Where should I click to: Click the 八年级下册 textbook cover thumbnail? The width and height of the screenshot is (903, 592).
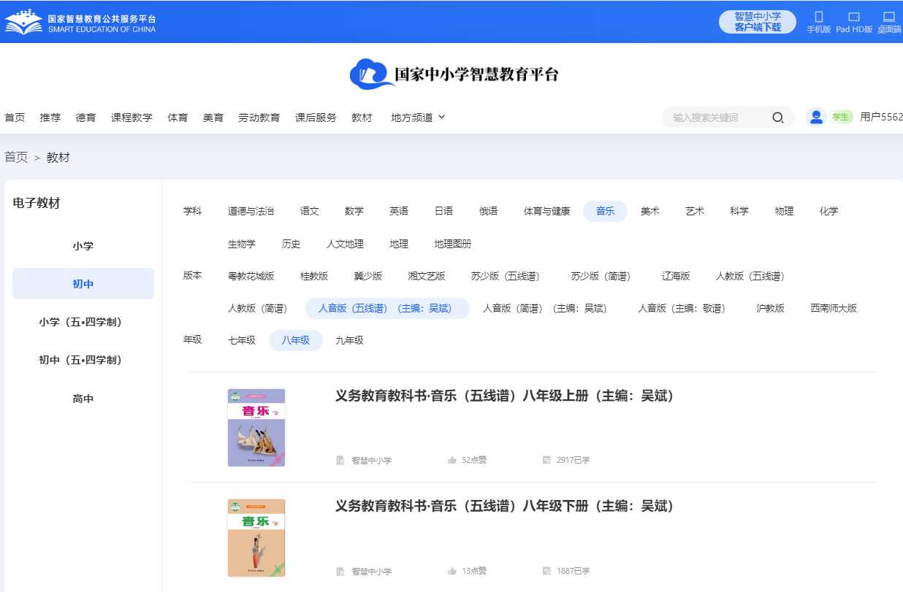(256, 538)
